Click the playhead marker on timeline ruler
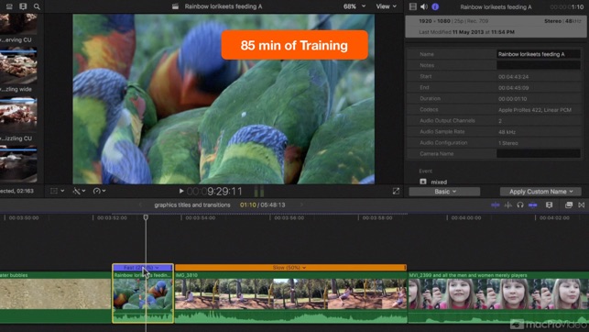The height and width of the screenshot is (332, 589). tap(146, 217)
